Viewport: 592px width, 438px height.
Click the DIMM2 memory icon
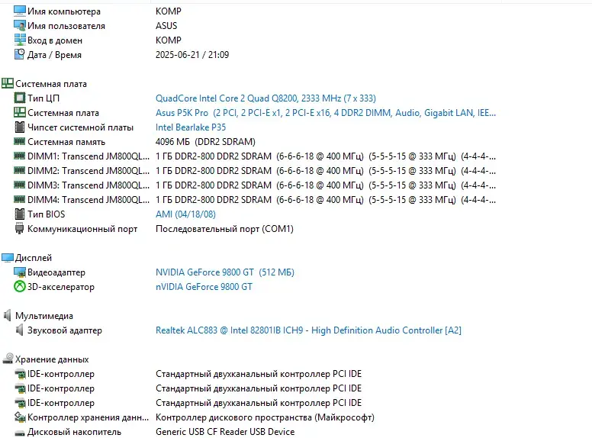(20, 171)
